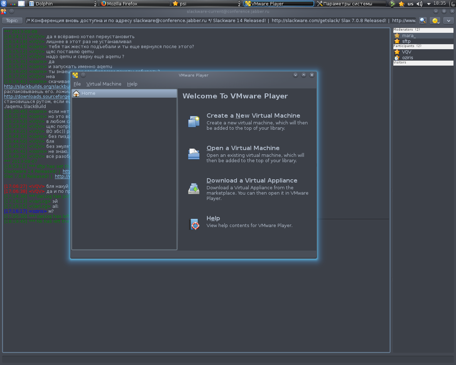Click Download a Virtual Appliance link
Viewport: 456px width, 365px height.
[252, 181]
